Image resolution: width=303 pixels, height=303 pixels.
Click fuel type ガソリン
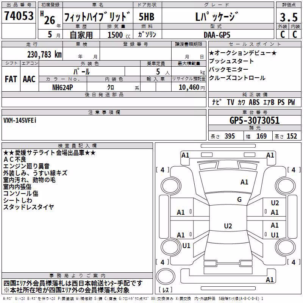point(147,34)
